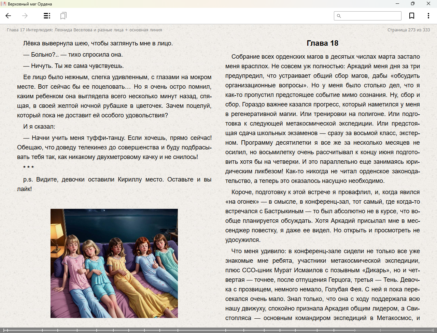Click the reading progress bar at bottom
This screenshot has width=437, height=333.
pyautogui.click(x=218, y=330)
